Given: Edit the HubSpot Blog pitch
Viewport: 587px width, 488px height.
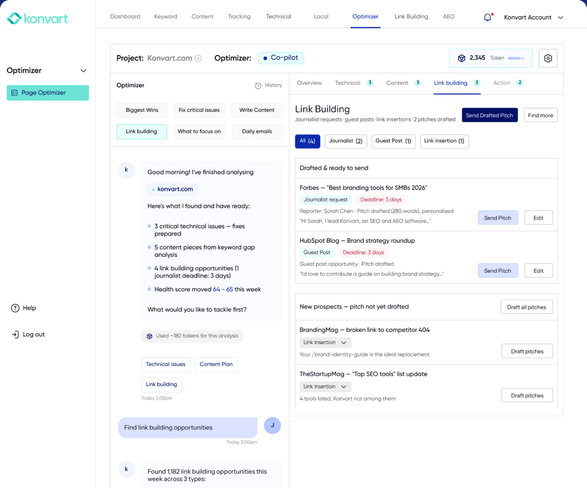Looking at the screenshot, I should (x=538, y=271).
